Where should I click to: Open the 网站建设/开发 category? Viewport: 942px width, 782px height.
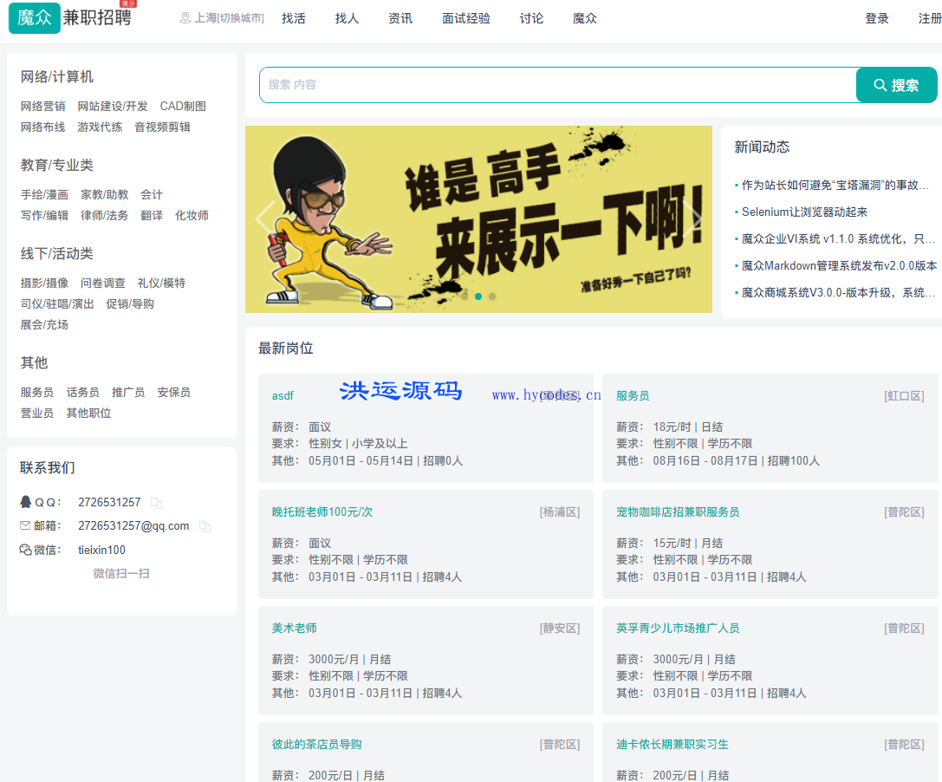click(x=113, y=107)
